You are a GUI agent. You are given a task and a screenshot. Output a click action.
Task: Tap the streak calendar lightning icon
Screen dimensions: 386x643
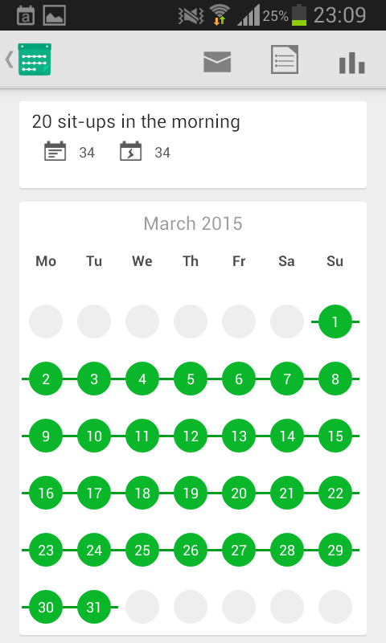[x=130, y=151]
